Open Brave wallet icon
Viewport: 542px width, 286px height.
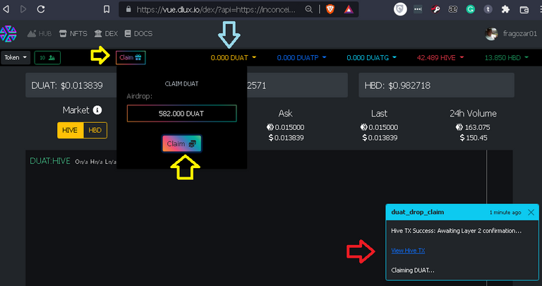tap(524, 10)
